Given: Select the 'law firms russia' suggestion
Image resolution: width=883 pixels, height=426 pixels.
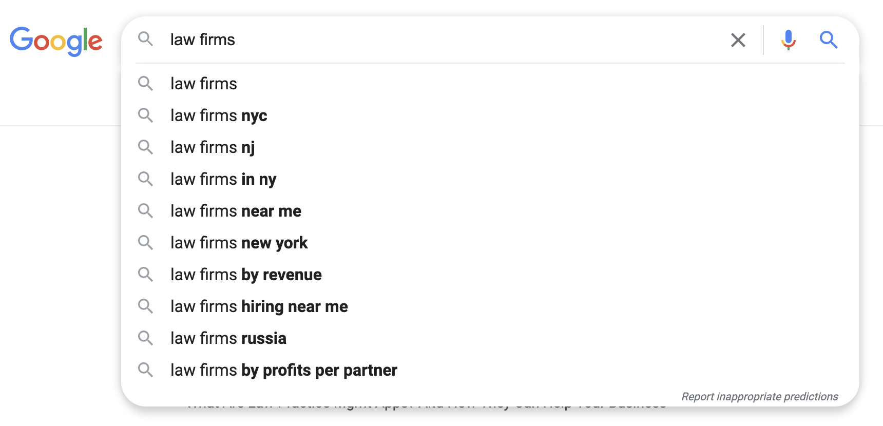Looking at the screenshot, I should [x=228, y=338].
